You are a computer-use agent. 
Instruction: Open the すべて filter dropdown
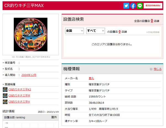95,31
